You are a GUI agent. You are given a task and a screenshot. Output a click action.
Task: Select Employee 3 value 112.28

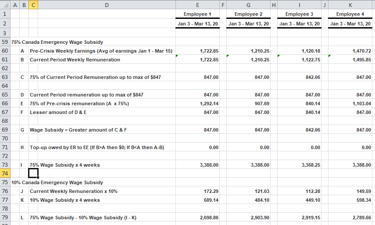(x=299, y=191)
